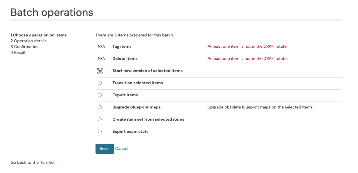This screenshot has width=358, height=173.
Task: Click the Cancel link
Action: click(122, 148)
